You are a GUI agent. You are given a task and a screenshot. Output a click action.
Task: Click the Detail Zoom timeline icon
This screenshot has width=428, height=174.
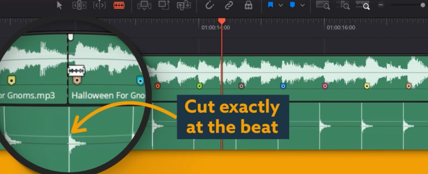(343, 5)
